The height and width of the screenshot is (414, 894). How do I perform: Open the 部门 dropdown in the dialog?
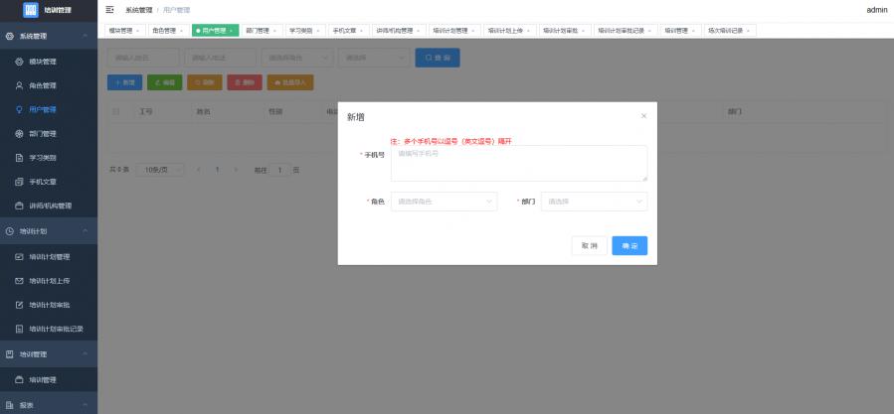click(594, 202)
